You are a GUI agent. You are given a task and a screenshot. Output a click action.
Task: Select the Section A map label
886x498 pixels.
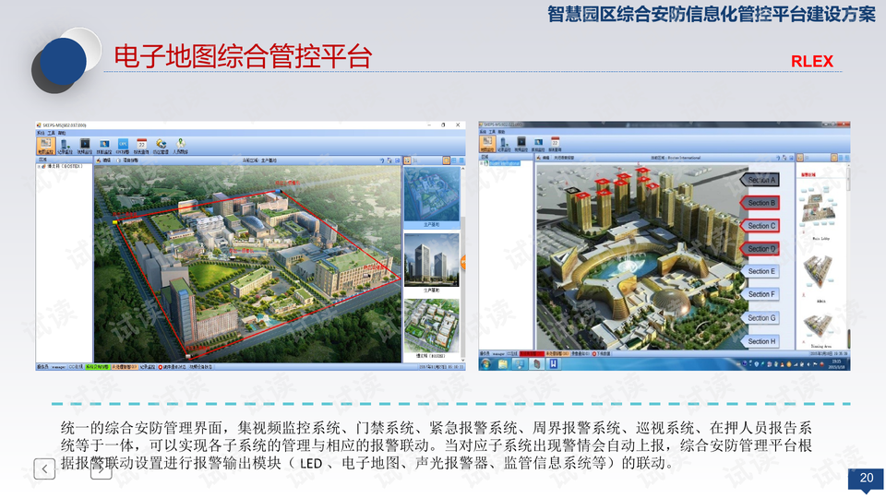762,180
